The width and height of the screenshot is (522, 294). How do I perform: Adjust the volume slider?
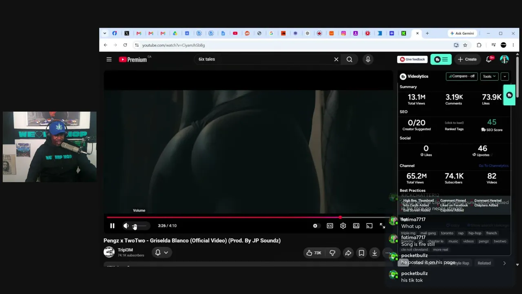coord(139,226)
